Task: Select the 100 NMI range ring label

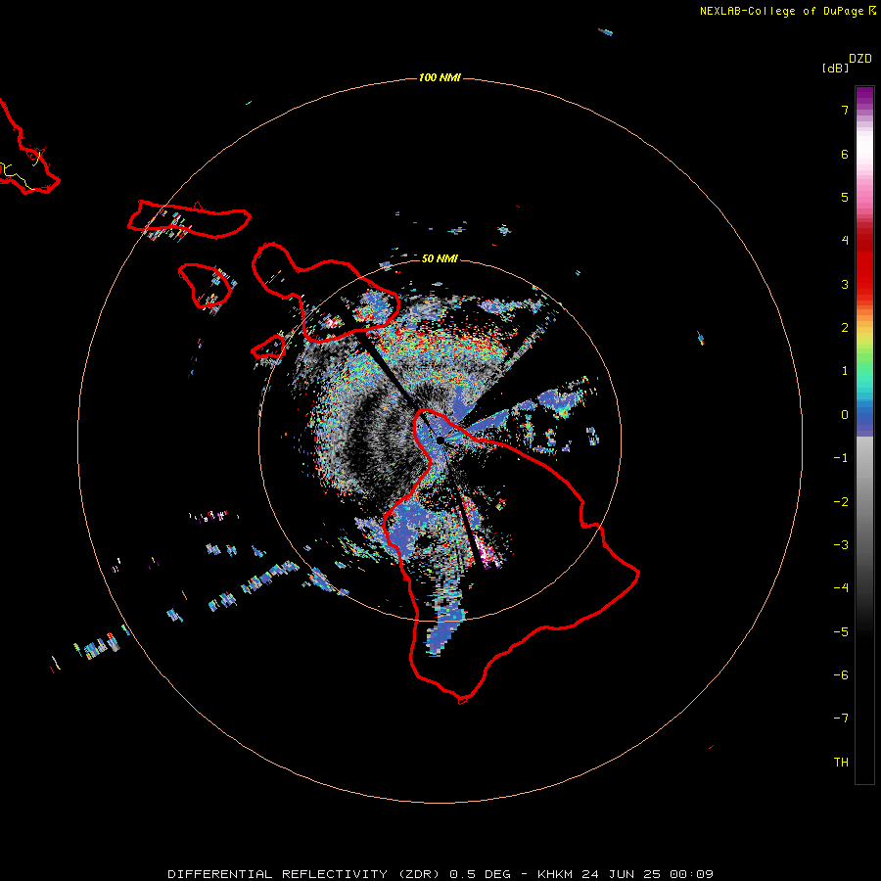Action: click(440, 77)
